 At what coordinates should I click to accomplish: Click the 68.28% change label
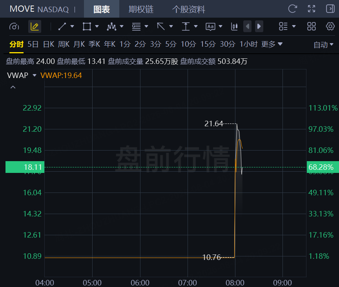point(323,167)
